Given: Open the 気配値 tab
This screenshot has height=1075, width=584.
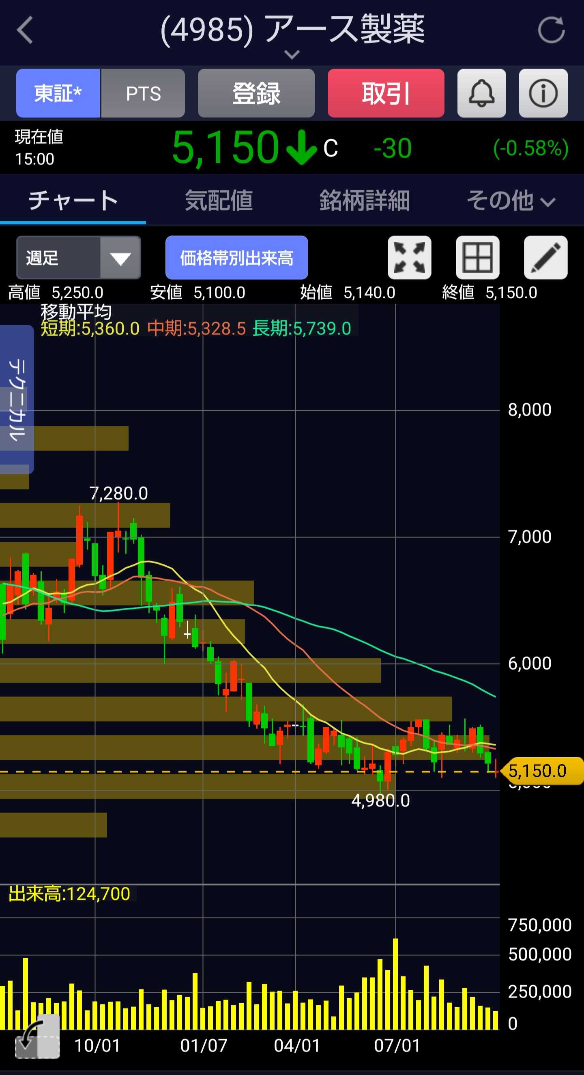Looking at the screenshot, I should (x=219, y=201).
